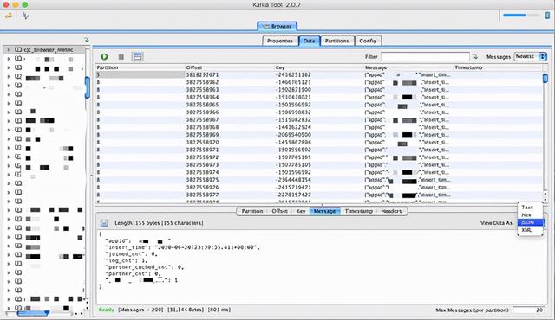Select the Headers detail tab
Image resolution: width=555 pixels, height=320 pixels.
coord(391,211)
